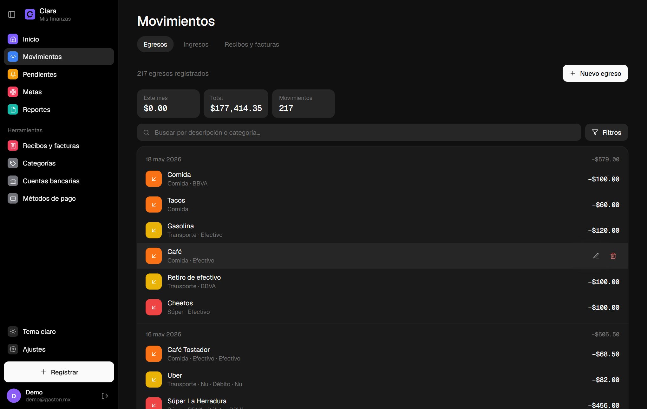The width and height of the screenshot is (647, 409).
Task: Click the Pendientes bell icon
Action: pyautogui.click(x=13, y=75)
